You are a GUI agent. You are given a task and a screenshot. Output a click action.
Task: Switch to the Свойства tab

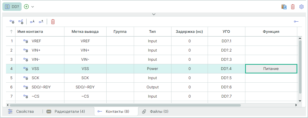pos(21,111)
